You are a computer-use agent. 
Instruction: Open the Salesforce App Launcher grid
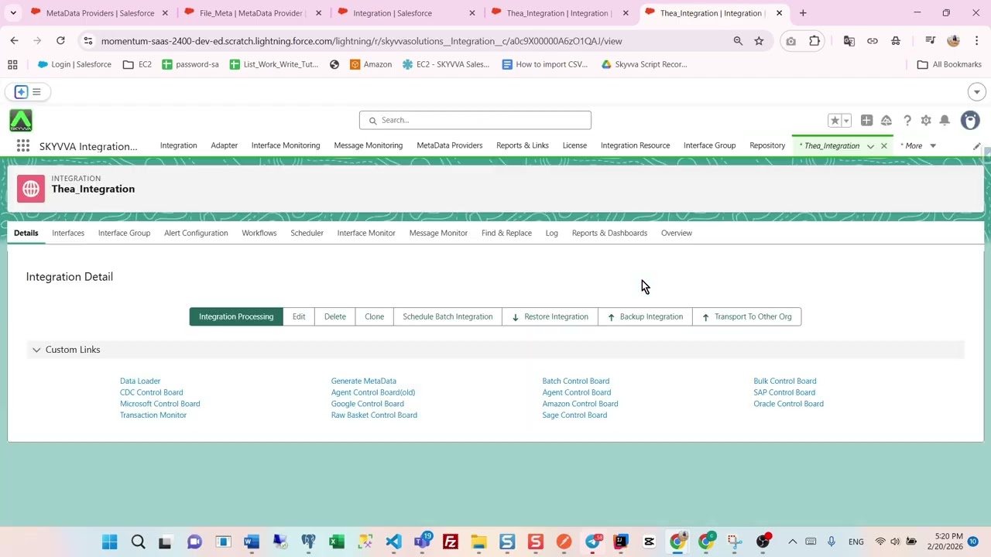point(23,145)
